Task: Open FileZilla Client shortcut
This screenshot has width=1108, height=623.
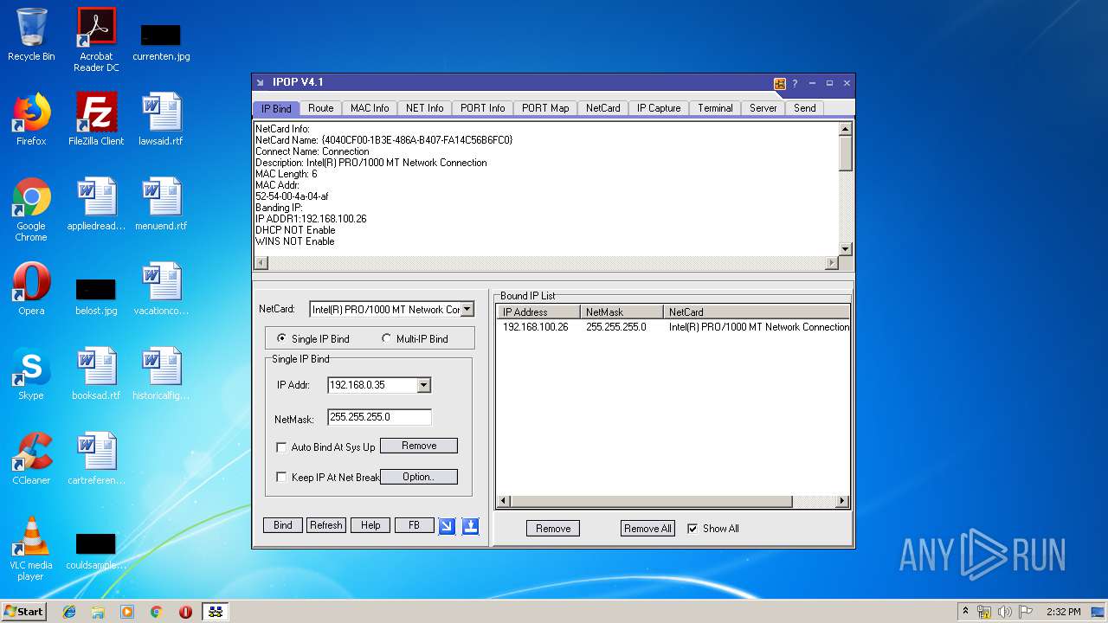Action: [96, 119]
